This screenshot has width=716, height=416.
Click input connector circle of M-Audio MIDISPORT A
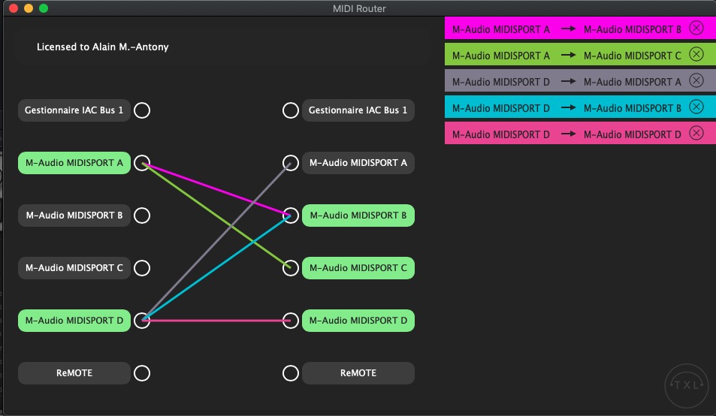(x=142, y=163)
